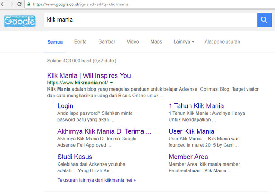
Task: Click the Sekitar 423.000 hasil text
Action: [81, 61]
